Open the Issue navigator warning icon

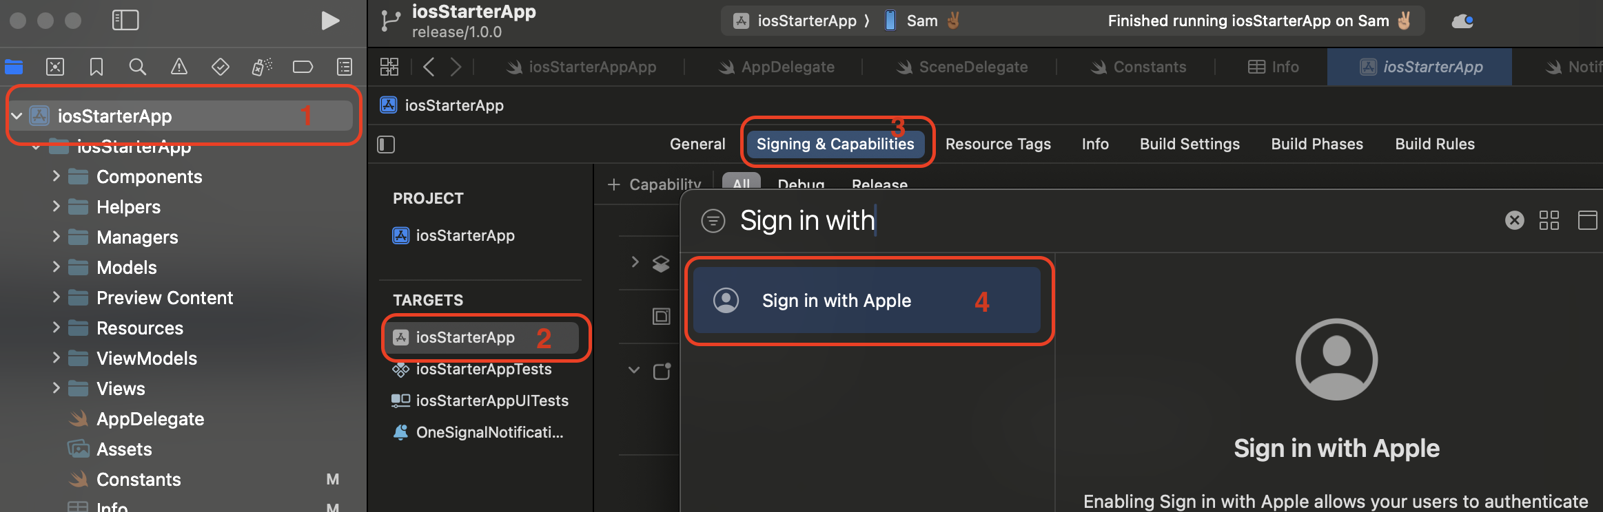[179, 67]
